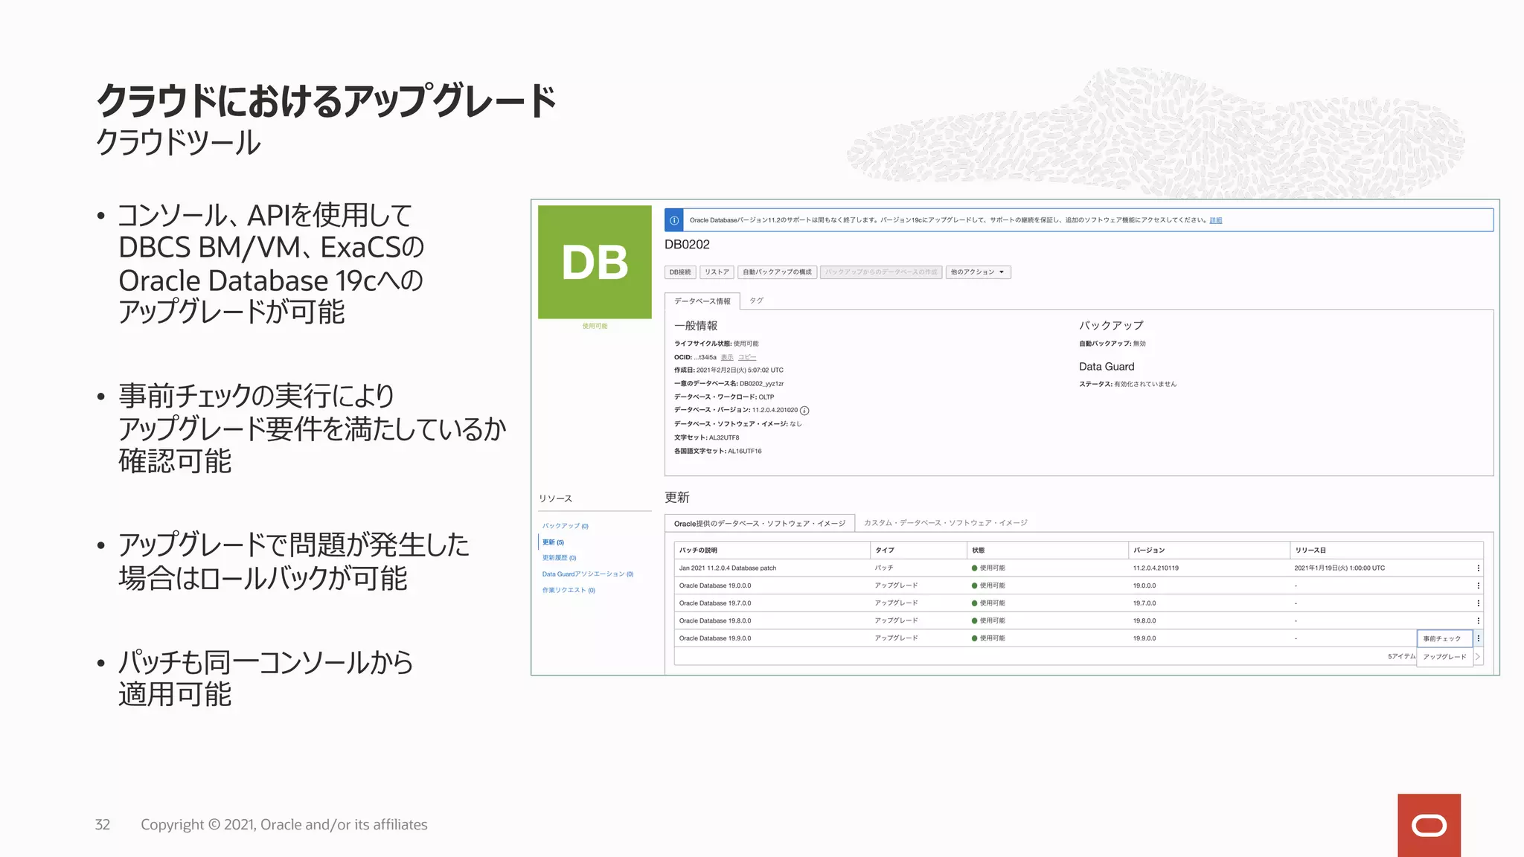The height and width of the screenshot is (857, 1524).
Task: Open 作業リクエスト (0) resource link
Action: (x=569, y=591)
